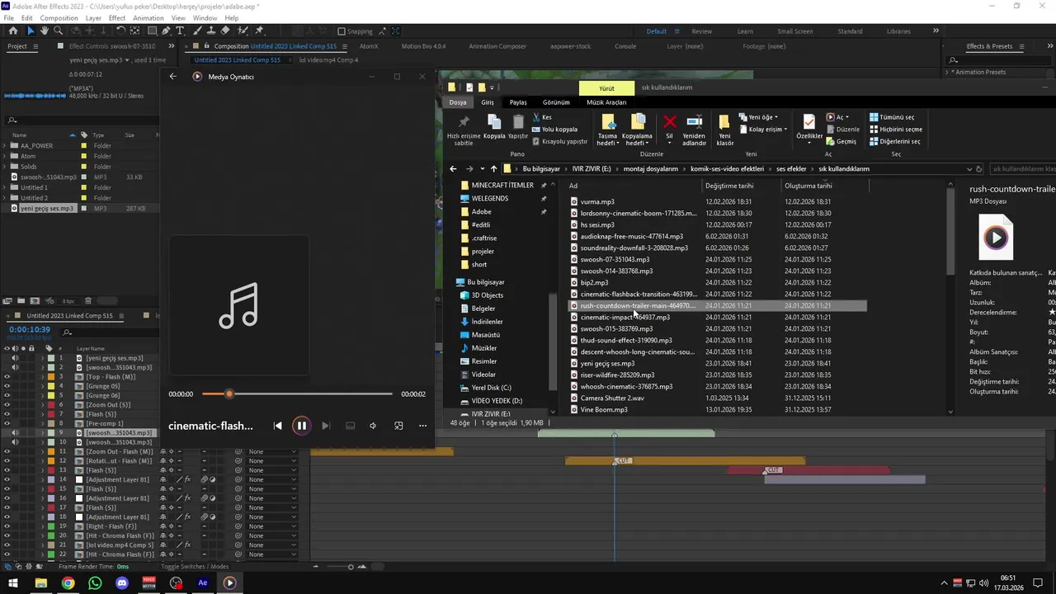Enable the Snapping checkbox

[x=342, y=31]
